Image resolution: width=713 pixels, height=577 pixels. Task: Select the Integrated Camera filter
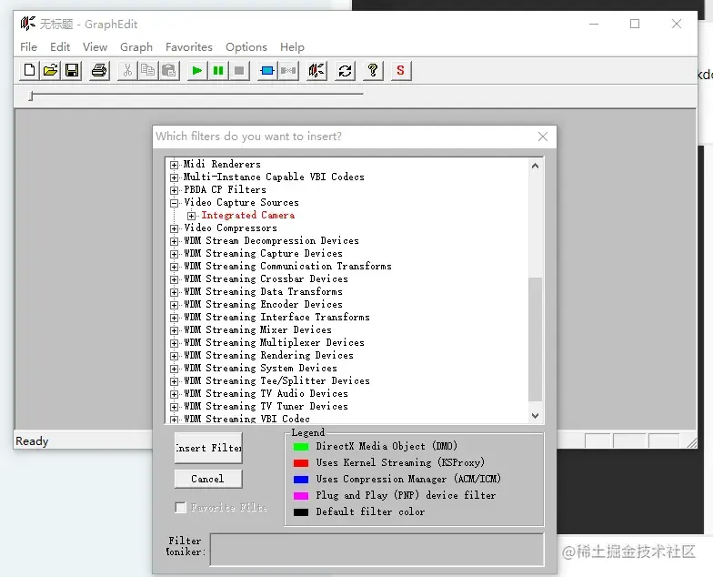(x=248, y=215)
